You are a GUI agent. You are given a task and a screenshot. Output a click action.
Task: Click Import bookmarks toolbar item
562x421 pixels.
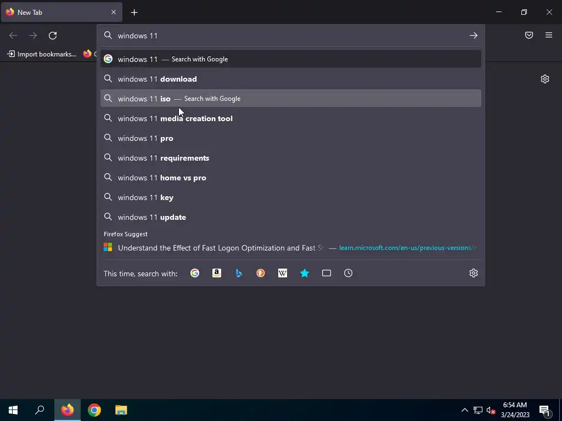(42, 54)
